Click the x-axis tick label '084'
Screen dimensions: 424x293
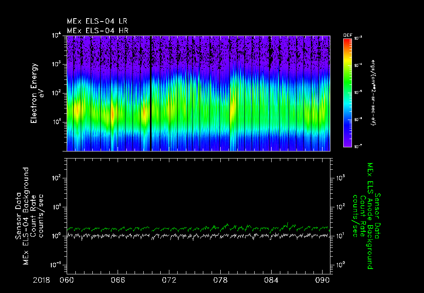tap(271, 280)
